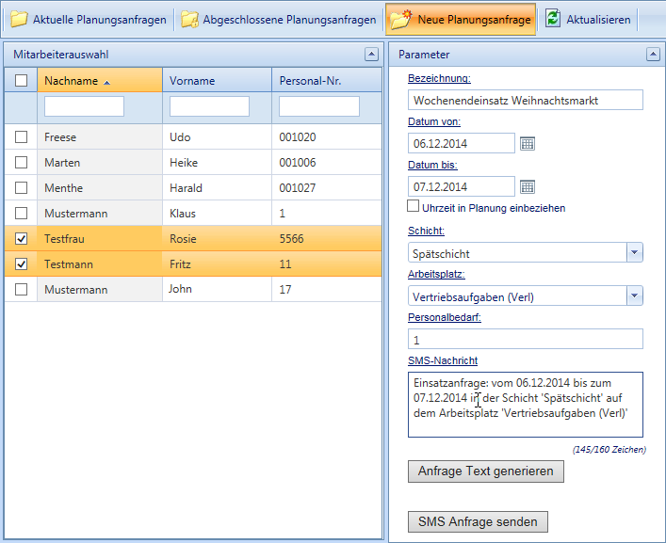Viewport: 666px width, 543px height.
Task: Click the Datum von label link
Action: [x=434, y=121]
